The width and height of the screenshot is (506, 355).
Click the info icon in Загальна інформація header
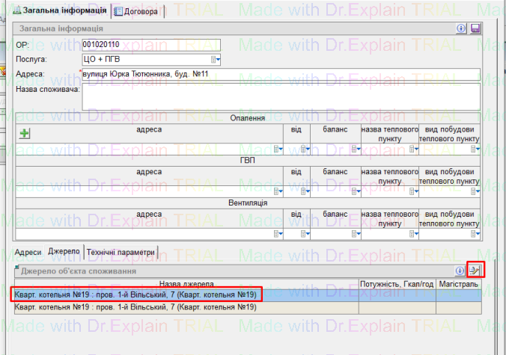[x=462, y=28]
